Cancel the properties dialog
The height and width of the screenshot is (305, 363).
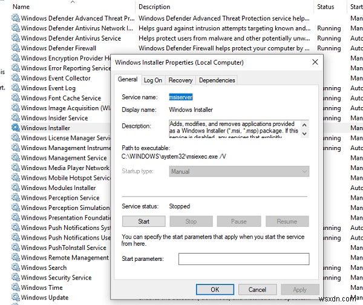click(257, 289)
